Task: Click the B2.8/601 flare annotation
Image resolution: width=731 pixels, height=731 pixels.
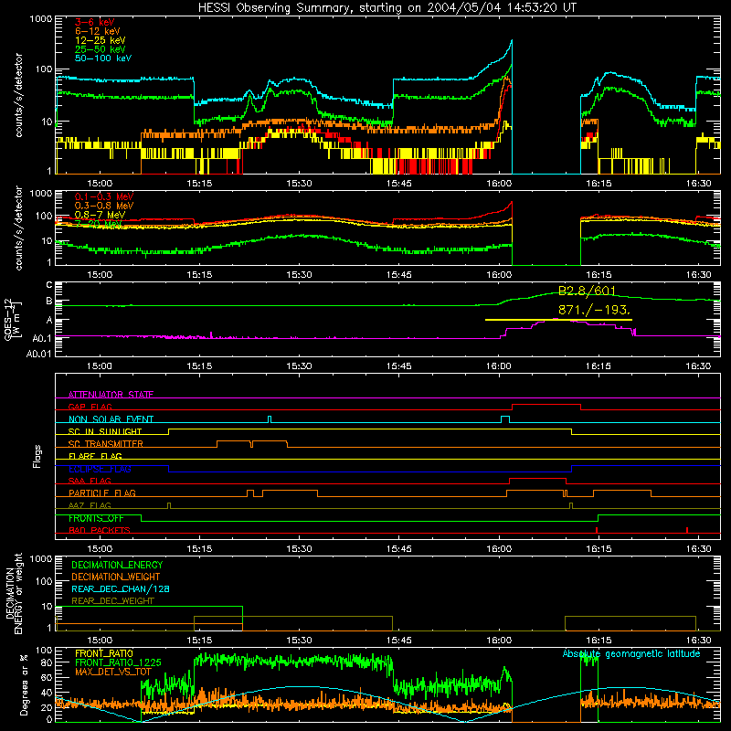Action: (587, 291)
